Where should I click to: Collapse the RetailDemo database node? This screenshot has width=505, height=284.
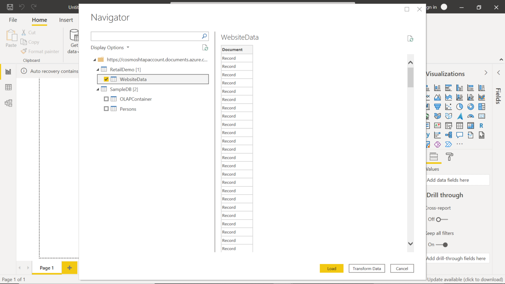(97, 69)
